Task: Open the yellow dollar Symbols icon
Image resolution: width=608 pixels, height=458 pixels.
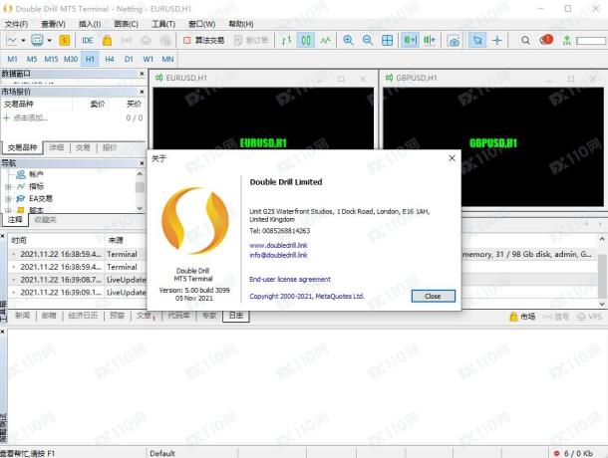Action: pyautogui.click(x=65, y=40)
